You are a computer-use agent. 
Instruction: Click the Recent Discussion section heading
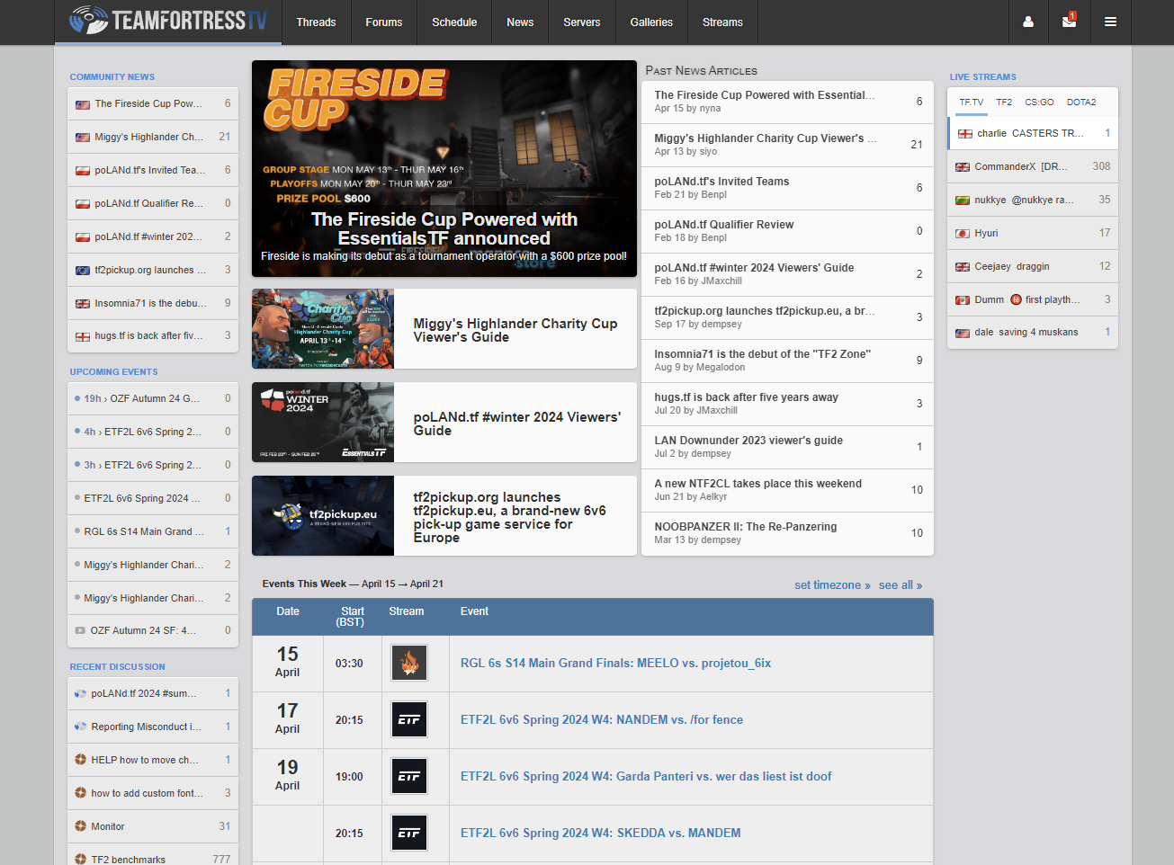[x=118, y=667]
